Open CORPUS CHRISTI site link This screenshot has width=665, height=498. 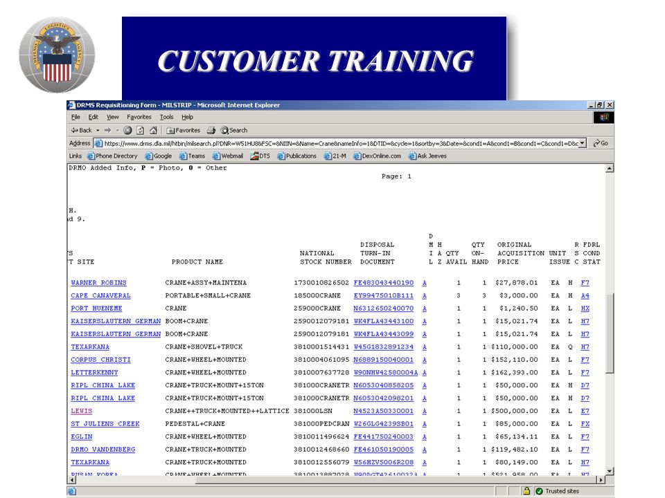click(100, 360)
